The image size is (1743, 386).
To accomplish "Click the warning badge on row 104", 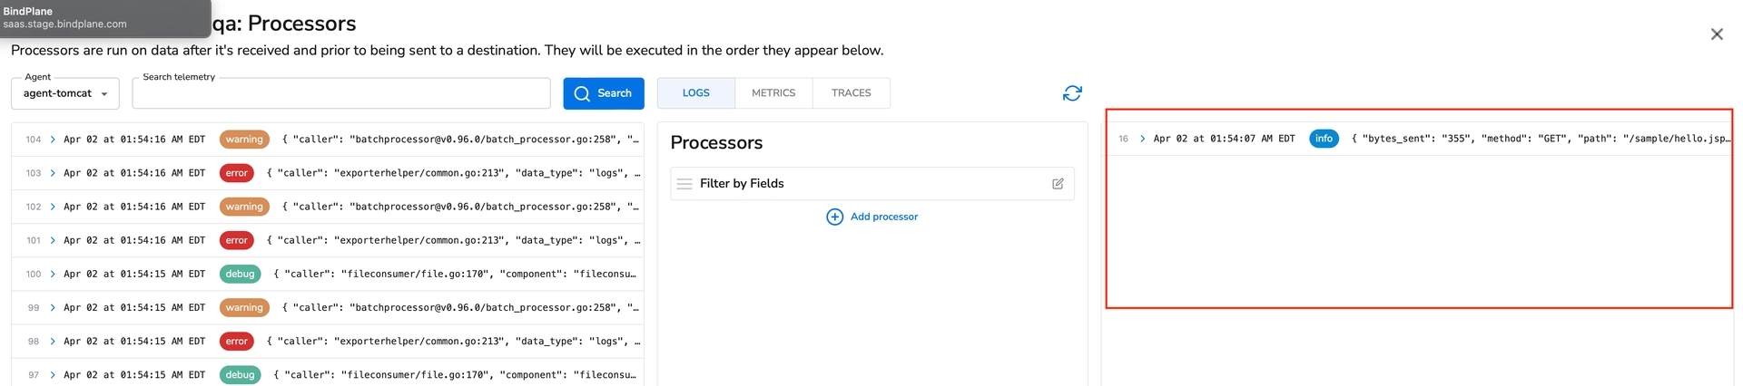I will pyautogui.click(x=244, y=140).
